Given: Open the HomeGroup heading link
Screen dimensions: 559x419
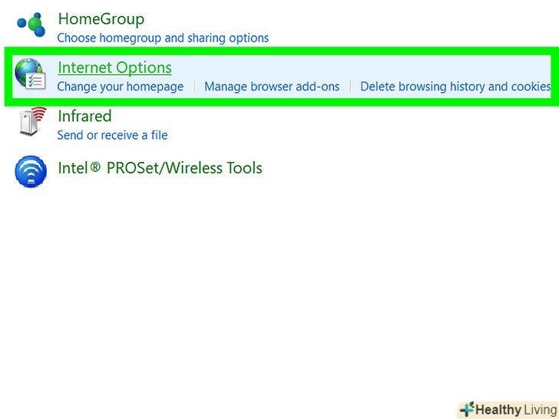Looking at the screenshot, I should click(101, 19).
